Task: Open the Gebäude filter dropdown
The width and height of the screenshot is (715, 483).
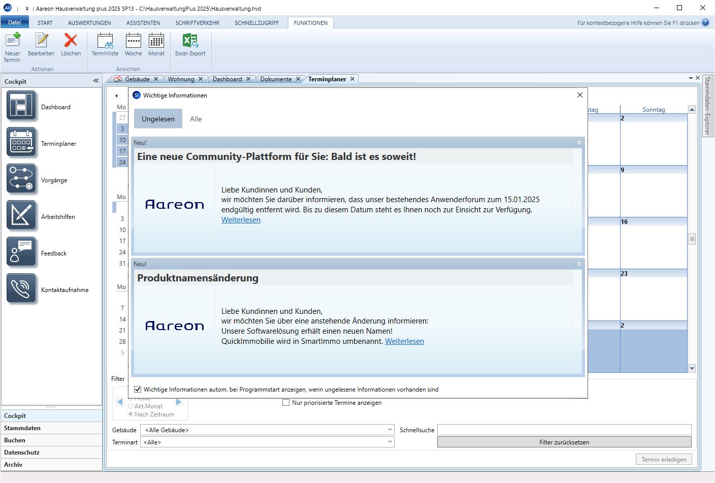Action: click(390, 430)
